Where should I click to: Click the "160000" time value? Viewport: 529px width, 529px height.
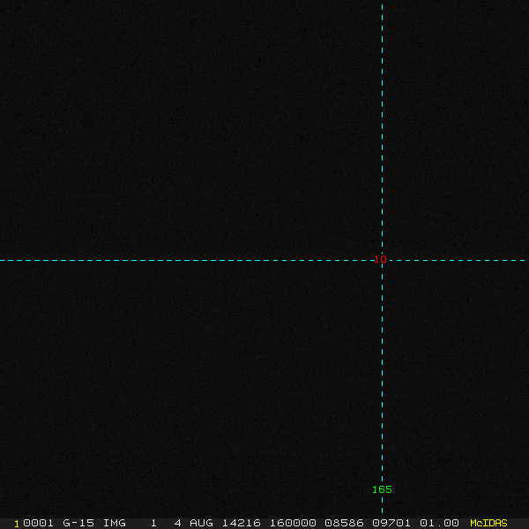293,523
